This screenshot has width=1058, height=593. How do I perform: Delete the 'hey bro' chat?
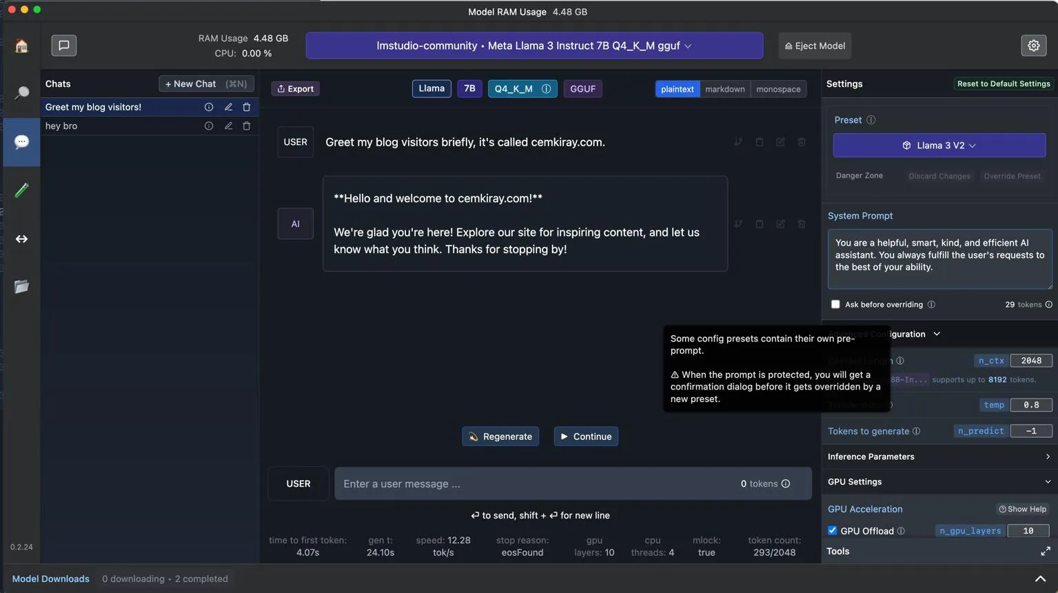tap(247, 126)
